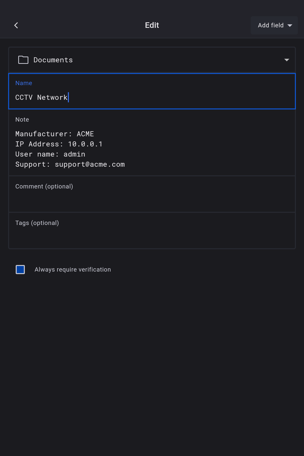Click the Name field label

(24, 83)
